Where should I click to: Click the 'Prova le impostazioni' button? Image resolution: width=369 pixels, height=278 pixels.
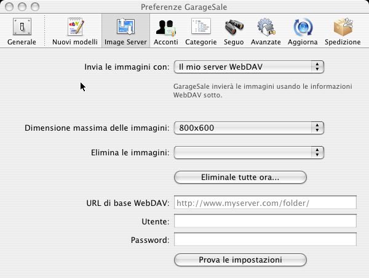click(x=240, y=260)
